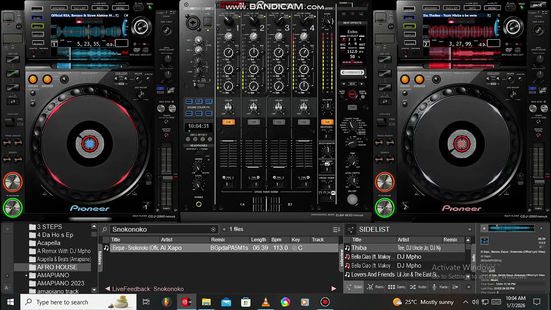Click LiveFeedback left arrow
Viewport: 551px width, 310px height.
pyautogui.click(x=107, y=289)
